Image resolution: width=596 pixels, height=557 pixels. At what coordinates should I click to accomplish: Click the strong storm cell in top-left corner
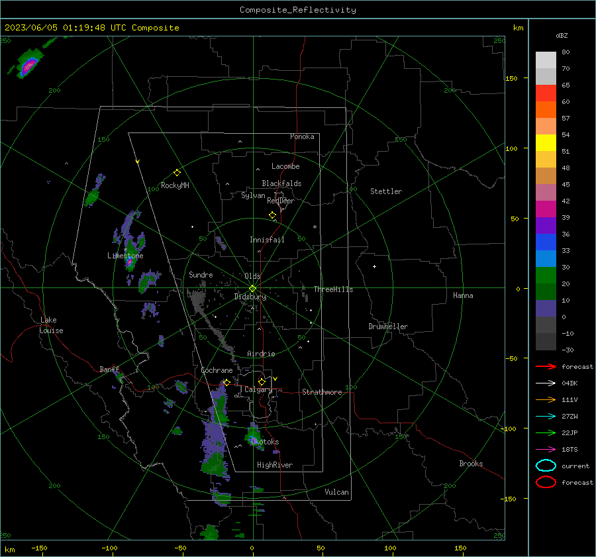tap(28, 66)
